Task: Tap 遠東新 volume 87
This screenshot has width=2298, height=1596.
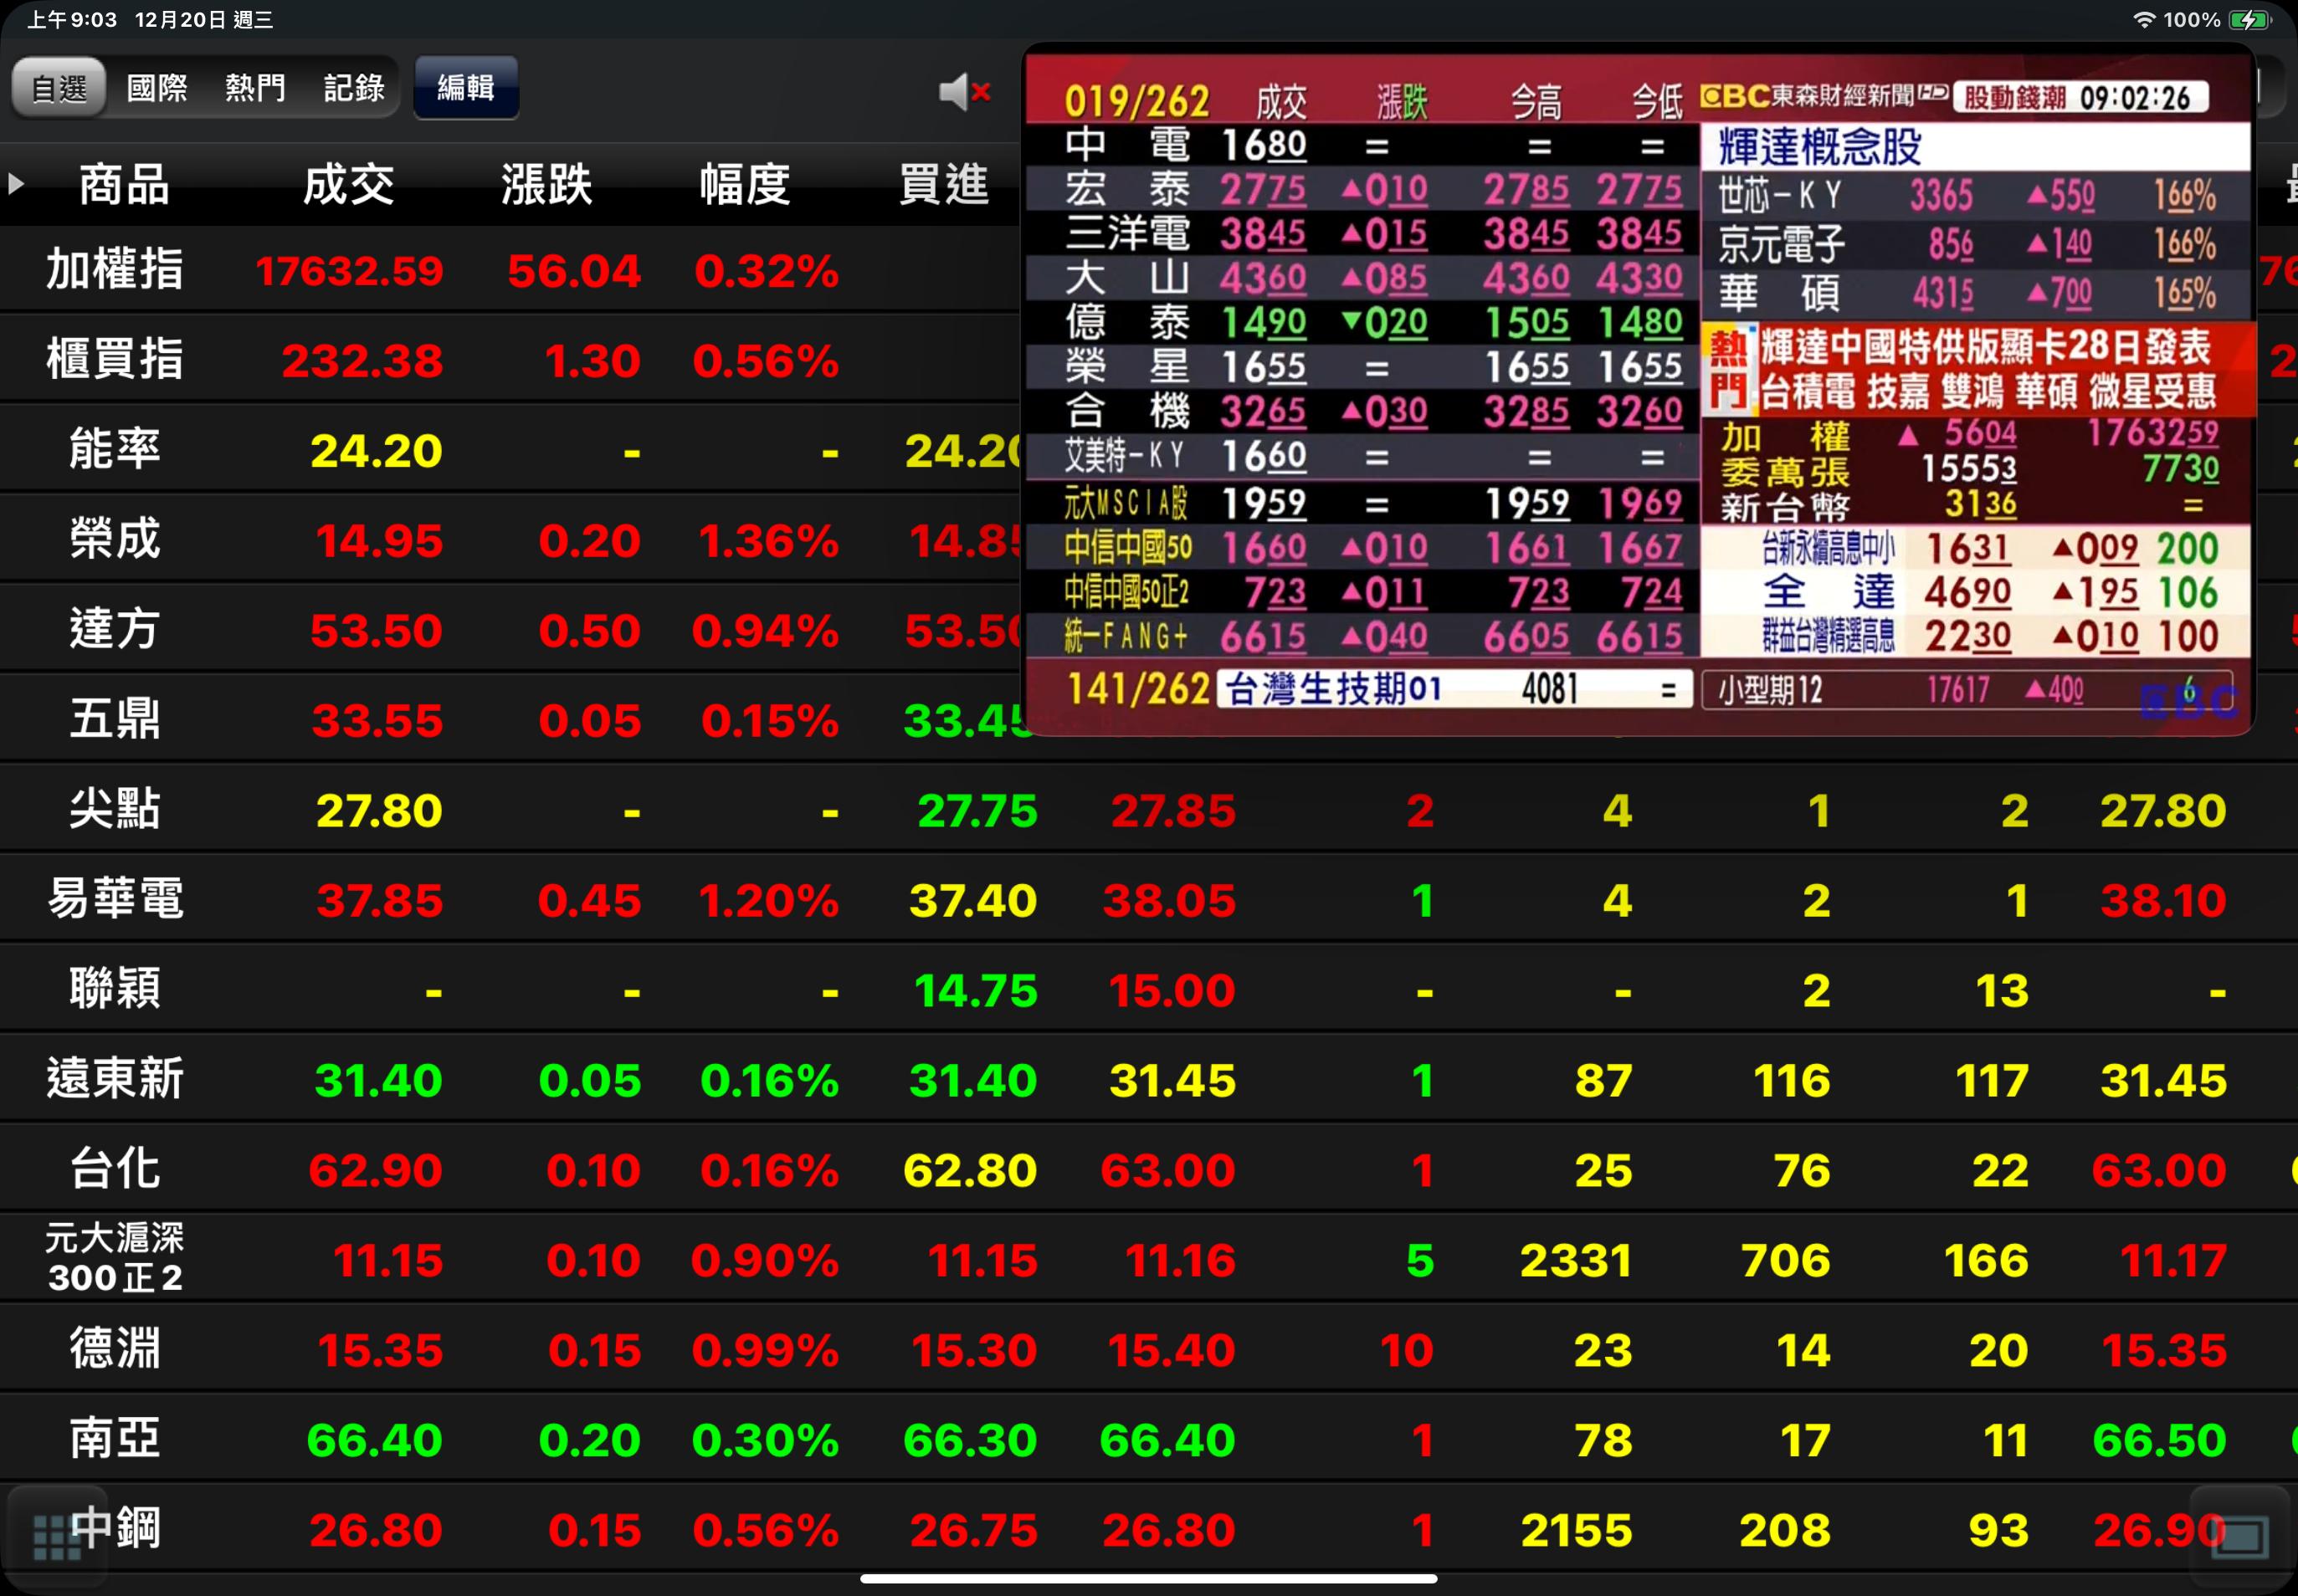Action: tap(1603, 1081)
